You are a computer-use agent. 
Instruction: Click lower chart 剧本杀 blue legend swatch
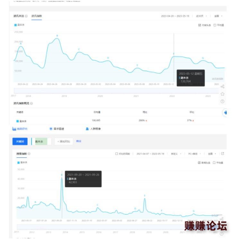click(x=18, y=163)
